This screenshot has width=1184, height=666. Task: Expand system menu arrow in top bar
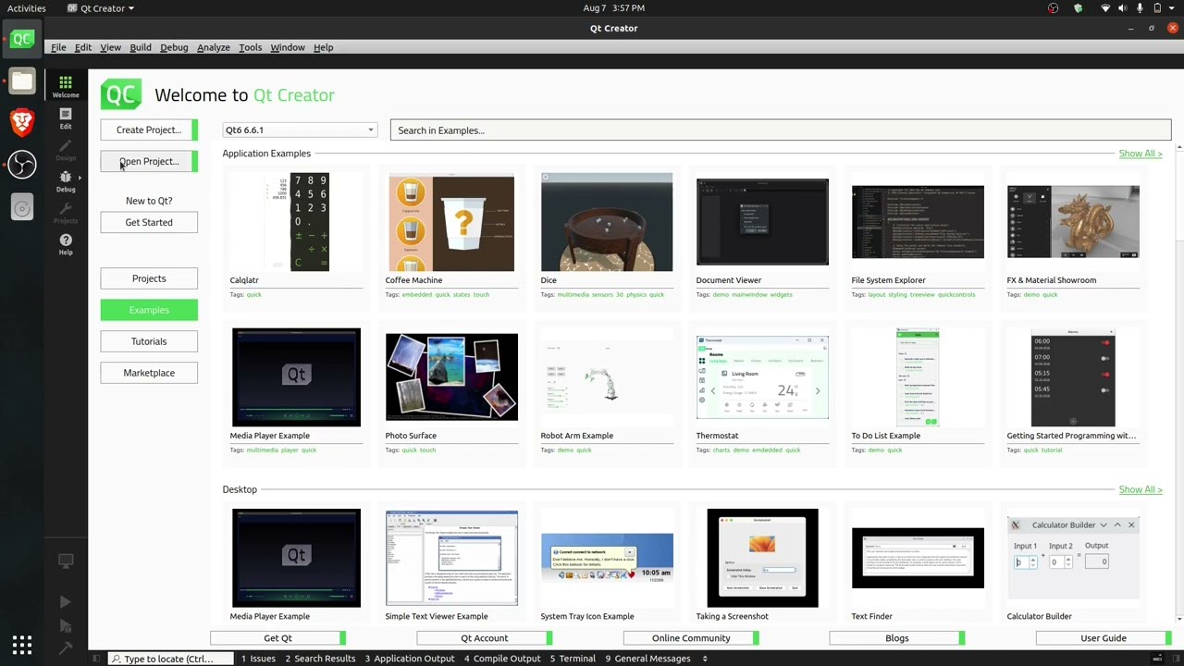(x=1173, y=8)
